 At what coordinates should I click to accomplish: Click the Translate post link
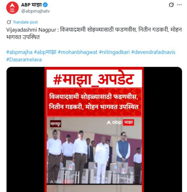point(25,22)
